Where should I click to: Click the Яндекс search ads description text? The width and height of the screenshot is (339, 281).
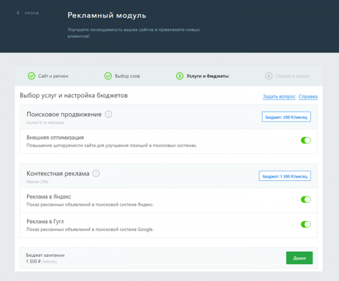click(90, 205)
